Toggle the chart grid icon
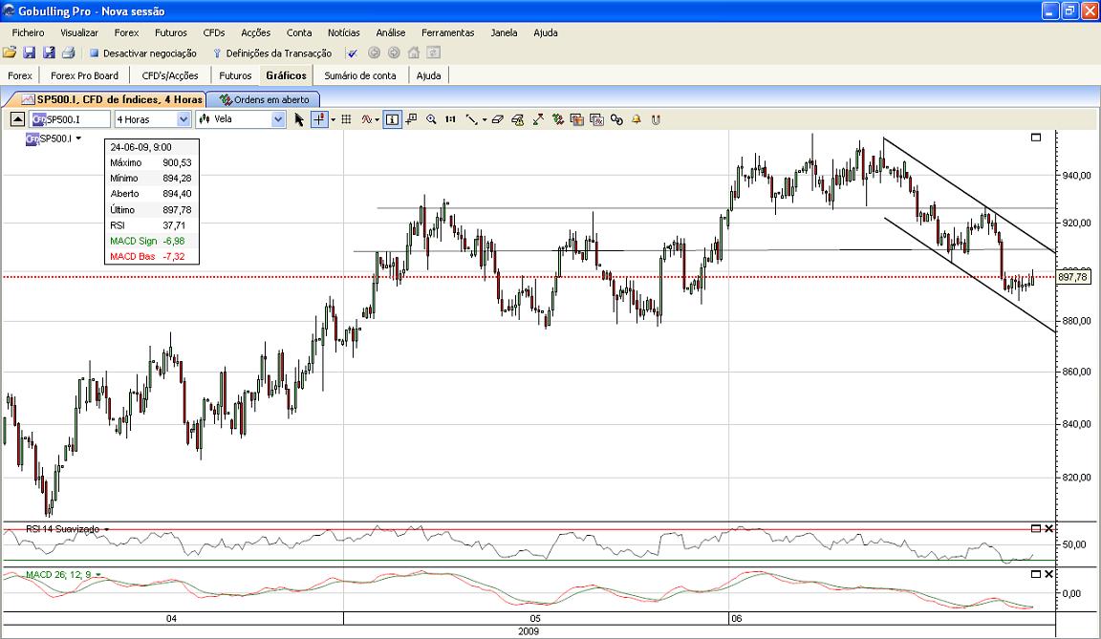This screenshot has height=639, width=1101. click(346, 120)
